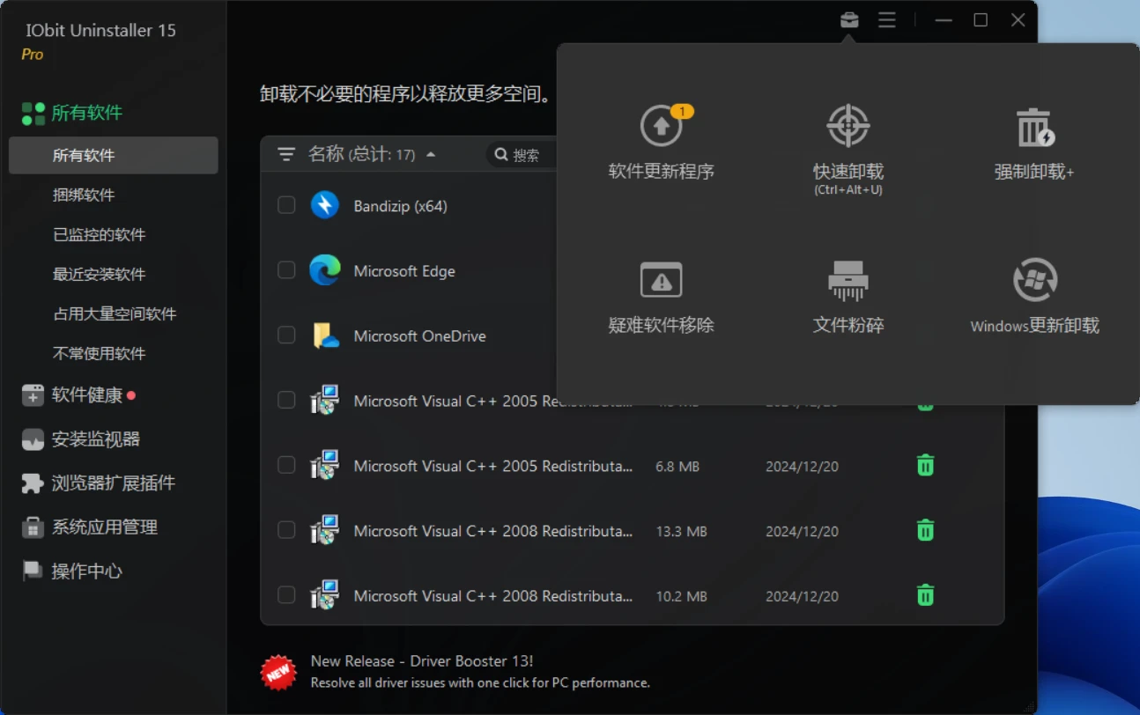Uninstall 13.3 MB Visual C++ 2008 via trash icon
Image resolution: width=1140 pixels, height=715 pixels.
click(925, 530)
